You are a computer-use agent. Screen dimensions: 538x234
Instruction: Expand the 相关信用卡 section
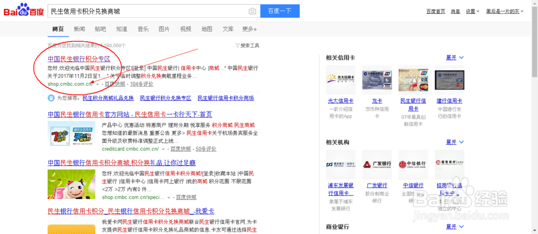455,57
